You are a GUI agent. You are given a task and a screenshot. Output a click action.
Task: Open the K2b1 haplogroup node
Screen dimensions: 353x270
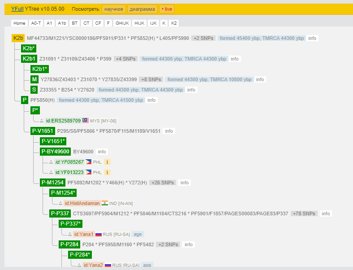29,59
